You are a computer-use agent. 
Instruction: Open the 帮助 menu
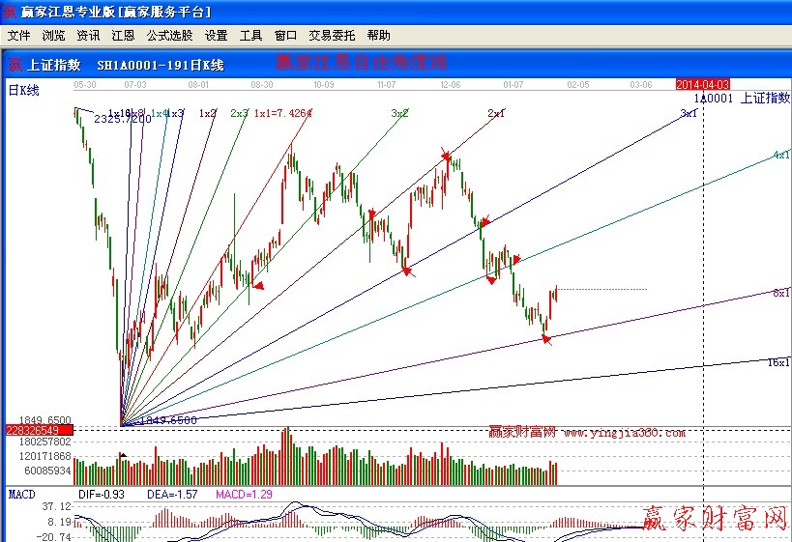click(x=379, y=36)
